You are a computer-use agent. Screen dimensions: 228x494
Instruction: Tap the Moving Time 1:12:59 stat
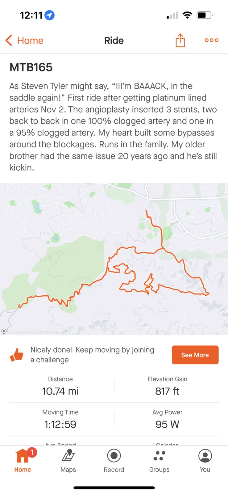(60, 419)
